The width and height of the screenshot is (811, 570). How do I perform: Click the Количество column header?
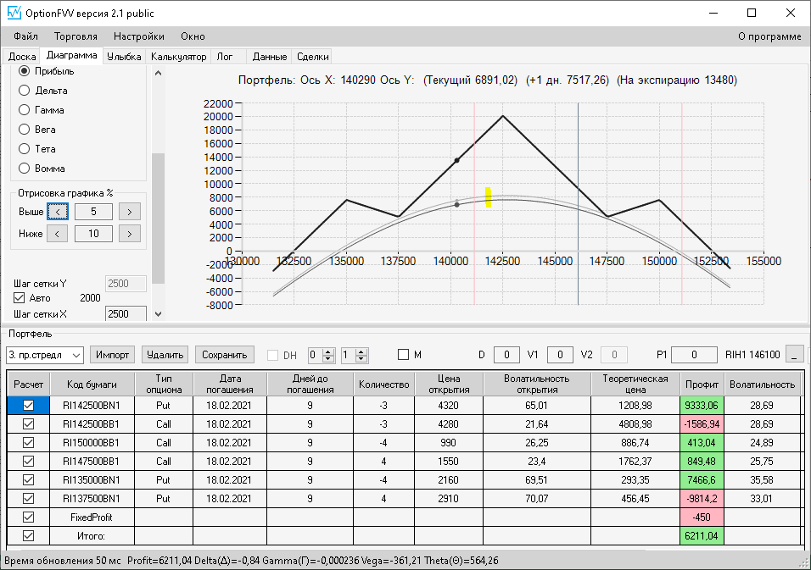(383, 385)
